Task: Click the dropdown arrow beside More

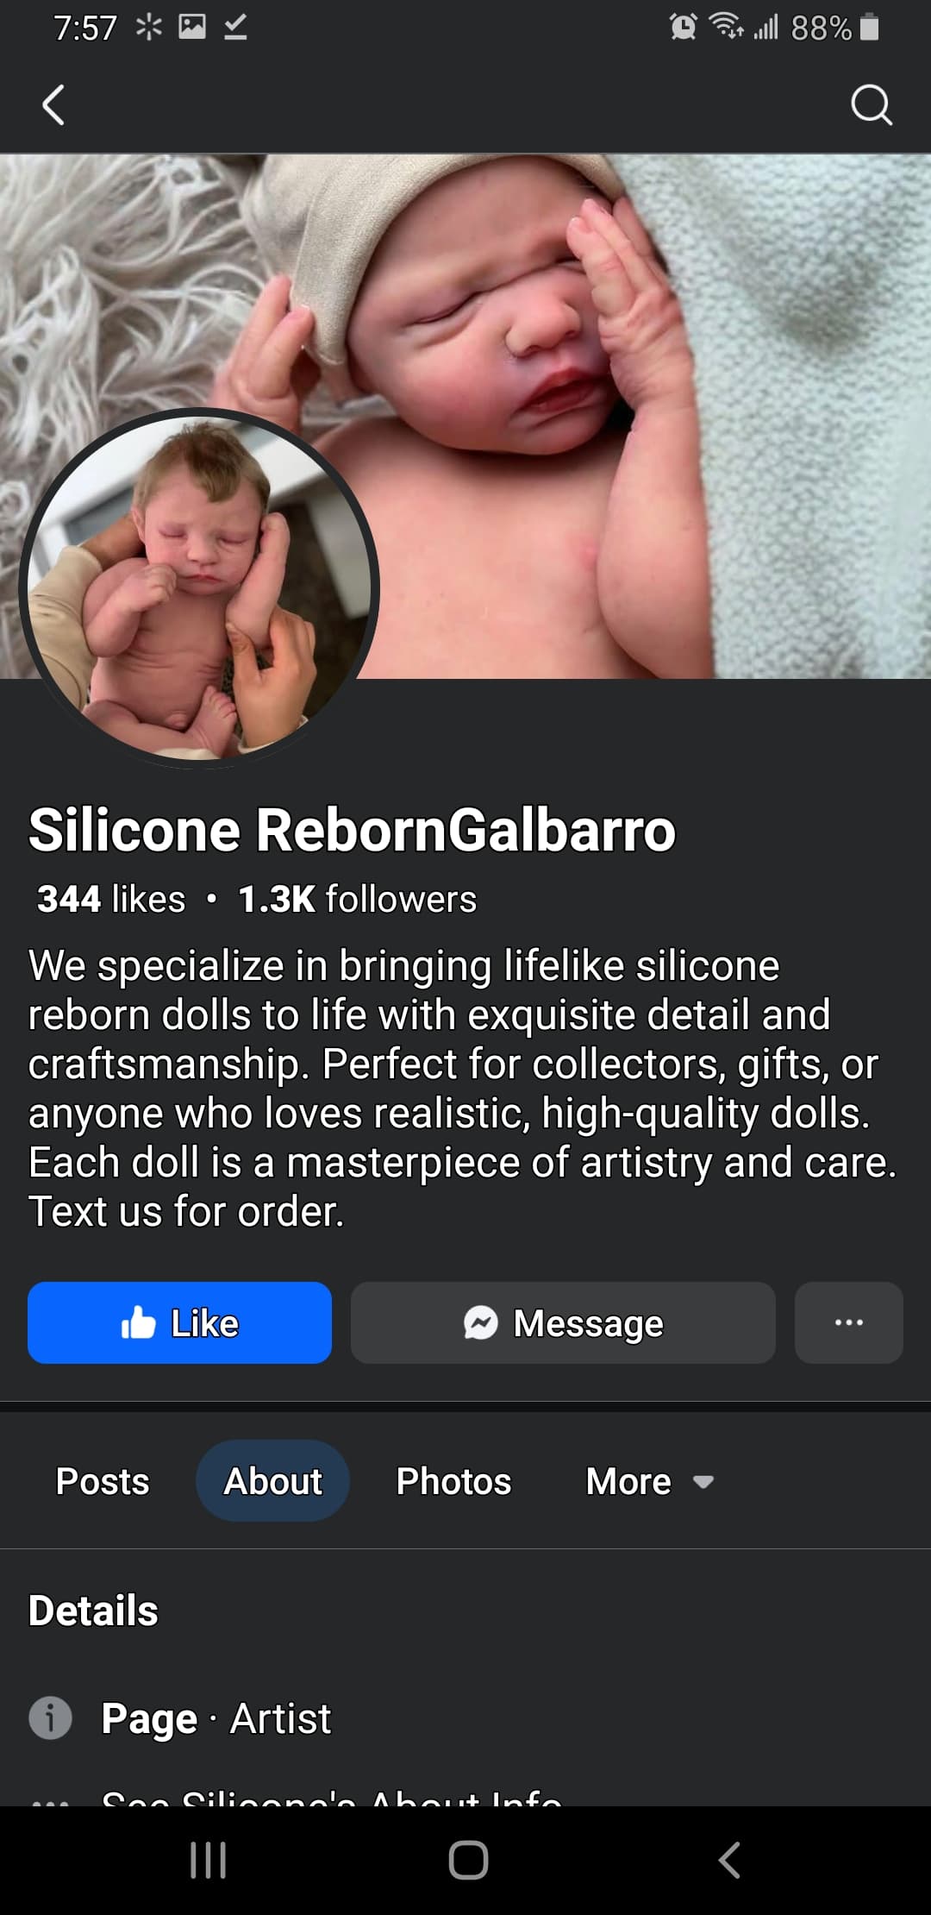Action: (x=703, y=1482)
